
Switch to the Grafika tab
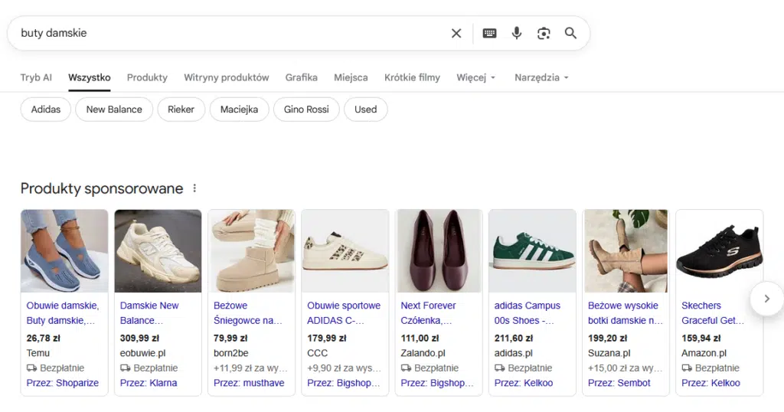[x=302, y=77]
